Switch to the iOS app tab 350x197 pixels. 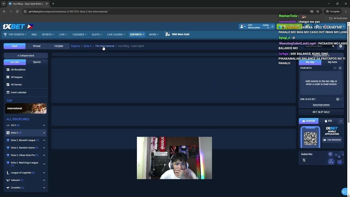[x=328, y=121]
